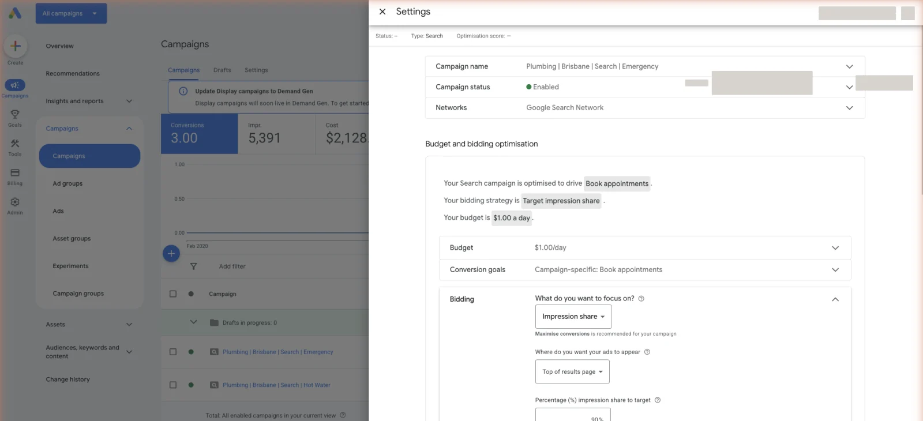The height and width of the screenshot is (421, 923).
Task: Expand the Drafts in progress row
Action: pyautogui.click(x=194, y=322)
